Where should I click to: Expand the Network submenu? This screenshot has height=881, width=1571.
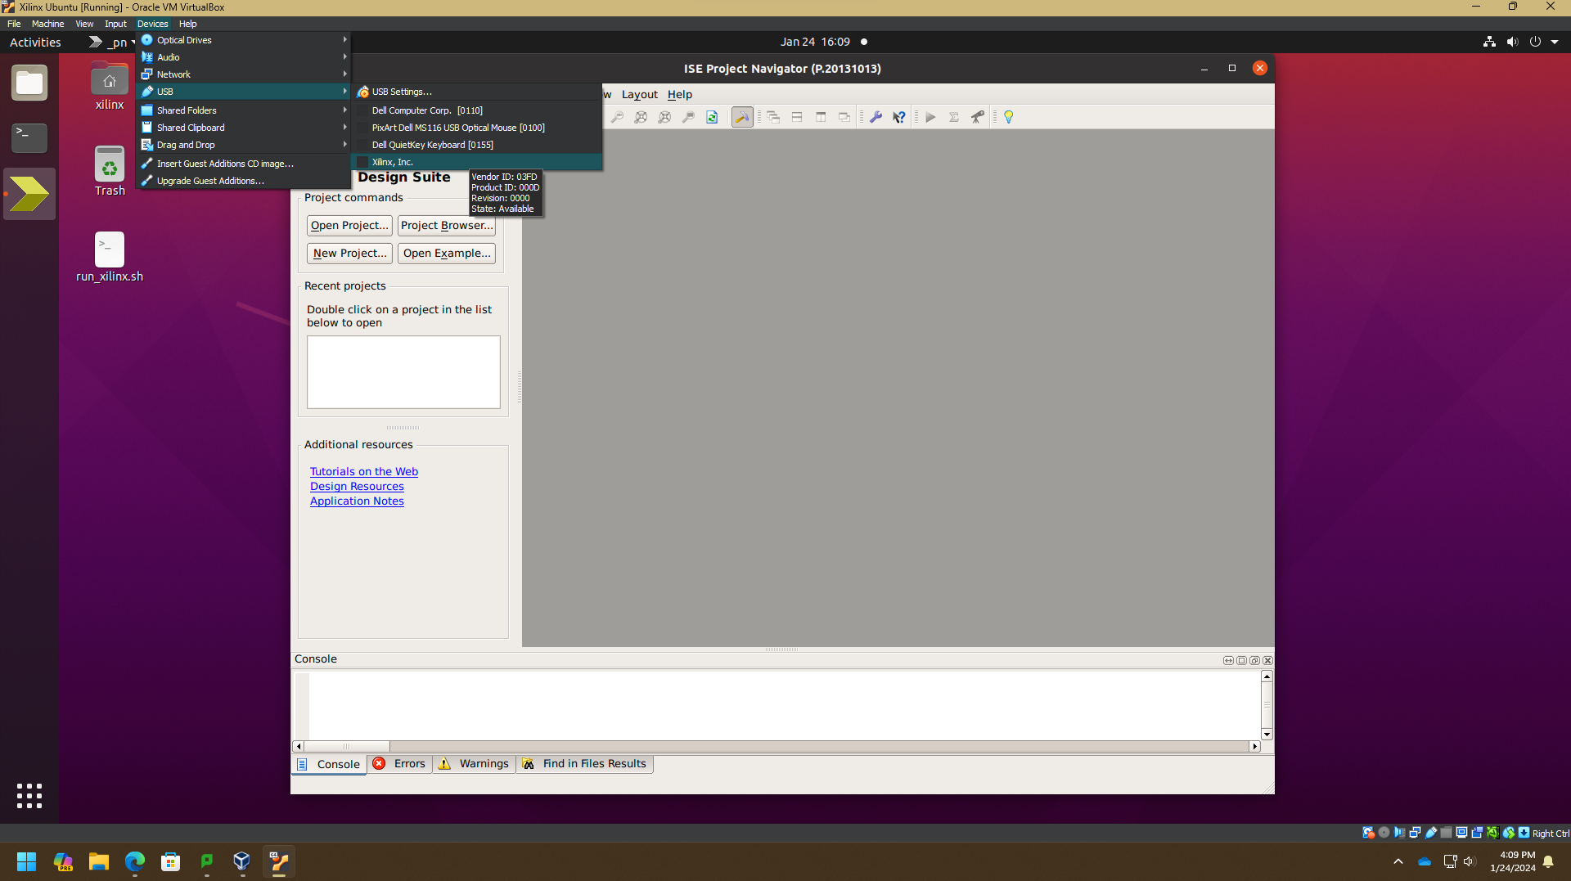pyautogui.click(x=244, y=74)
